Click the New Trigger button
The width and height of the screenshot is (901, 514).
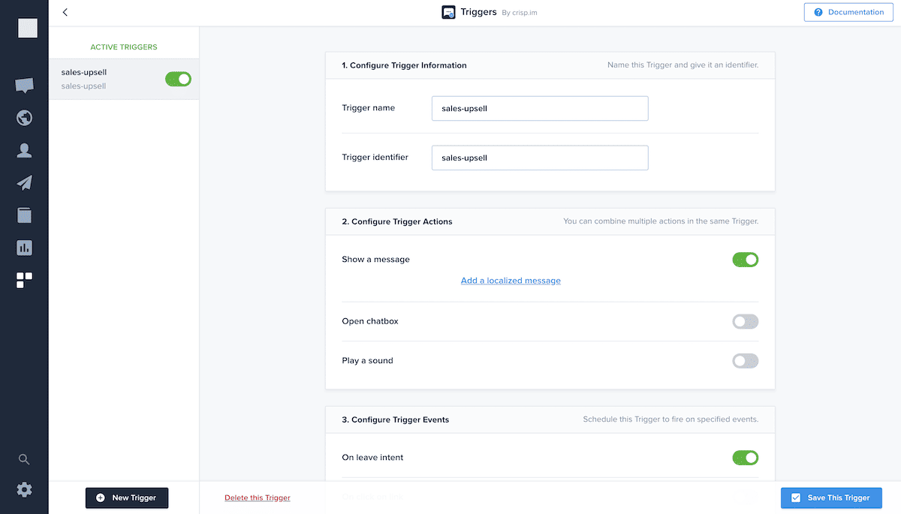[x=127, y=497]
